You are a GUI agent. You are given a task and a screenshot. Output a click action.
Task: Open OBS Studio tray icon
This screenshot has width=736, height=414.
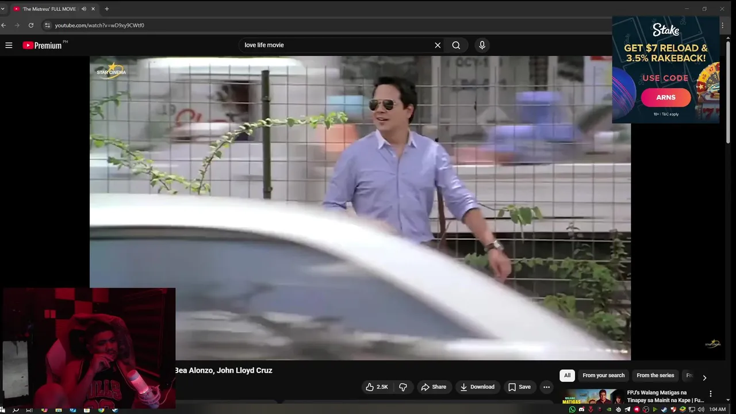coord(646,409)
